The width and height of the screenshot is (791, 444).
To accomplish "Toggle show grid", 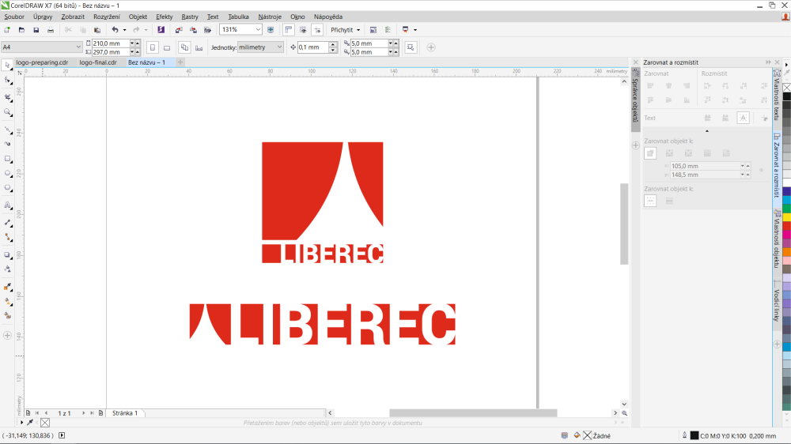I will click(x=303, y=30).
